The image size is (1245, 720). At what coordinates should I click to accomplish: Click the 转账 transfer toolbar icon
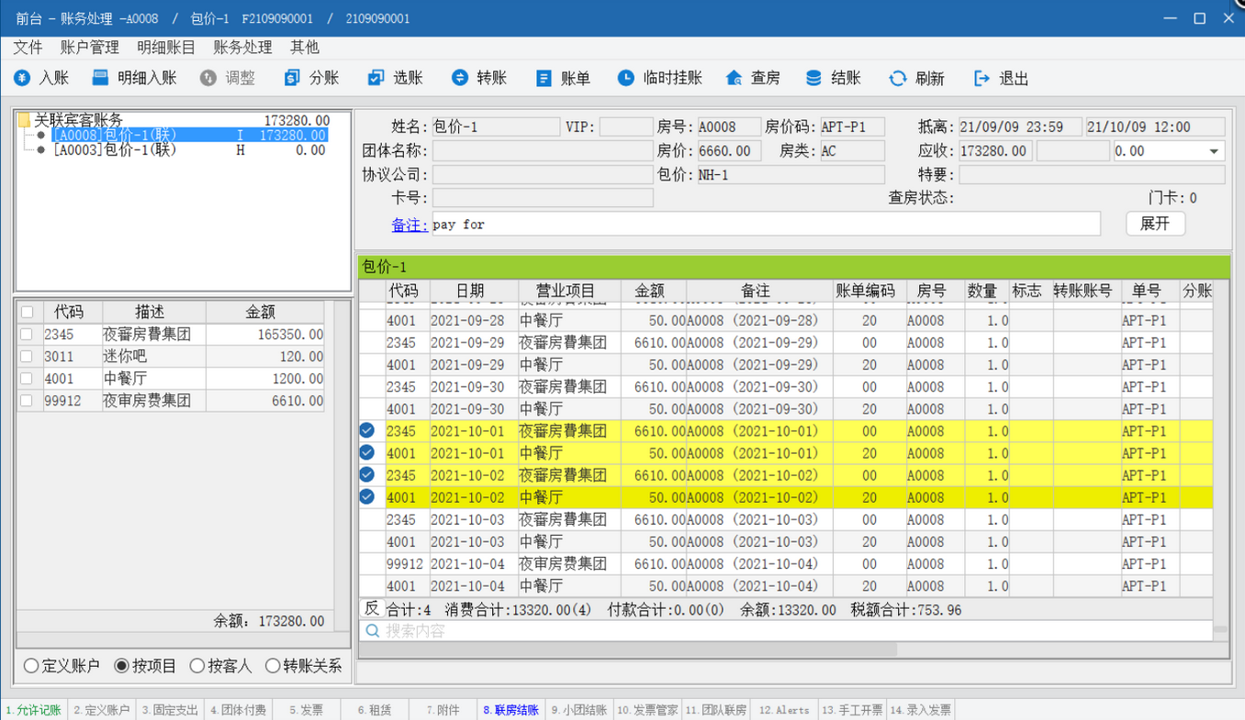click(460, 78)
